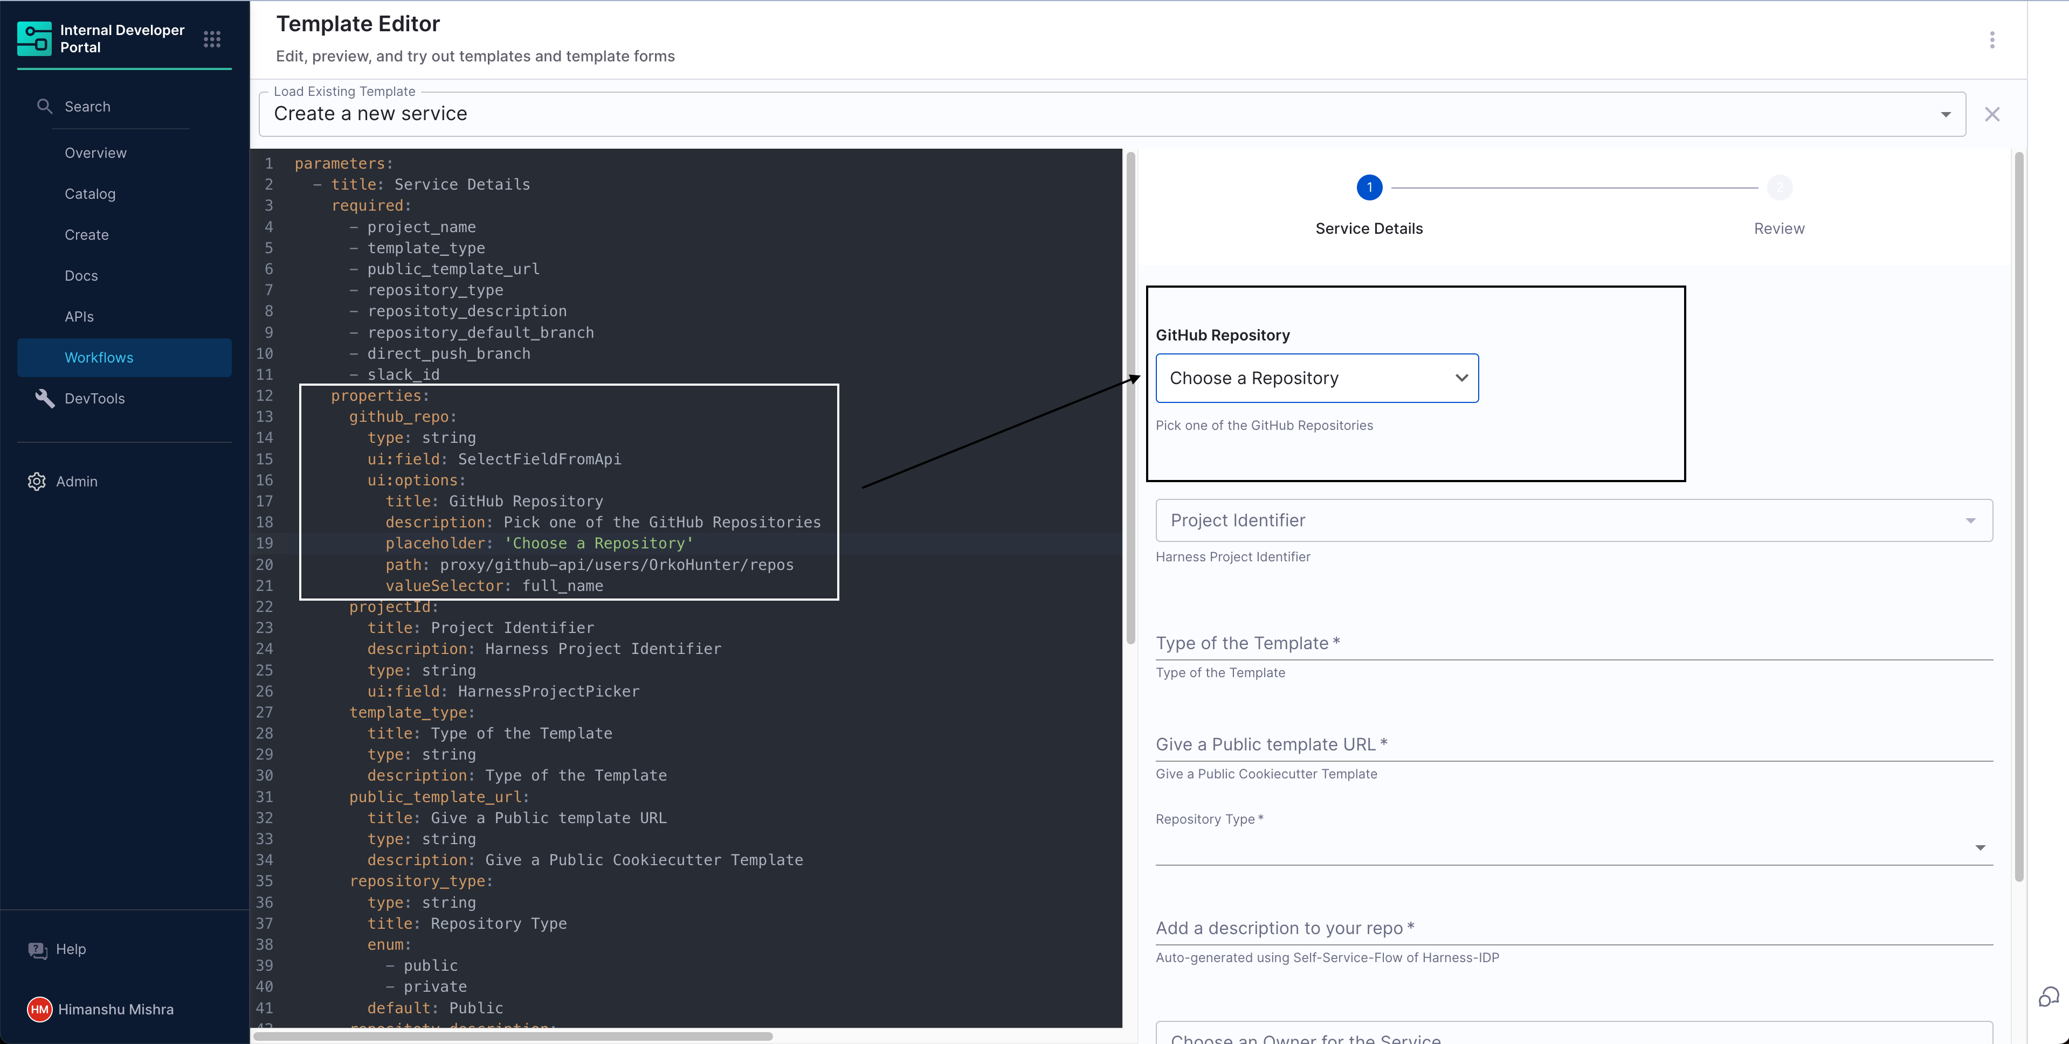Expand Project Identifier dropdown

pos(1970,521)
